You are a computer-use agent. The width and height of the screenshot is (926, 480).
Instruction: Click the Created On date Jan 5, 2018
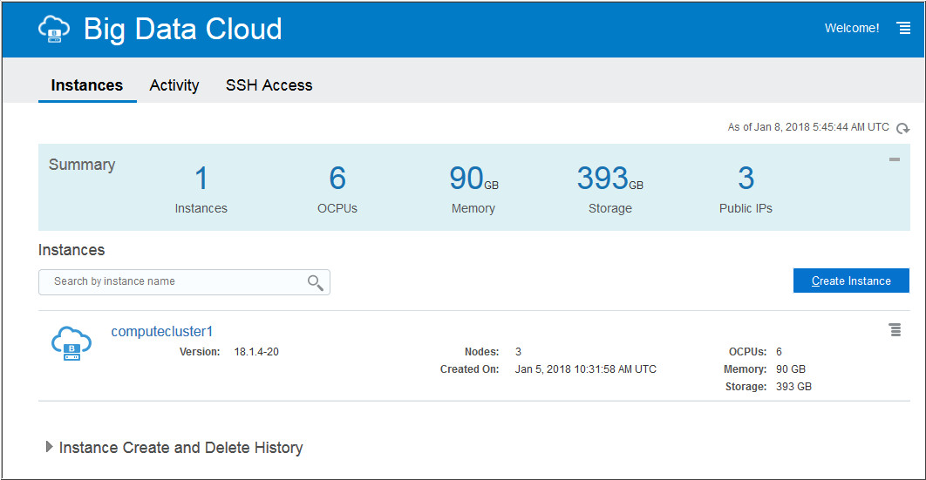[x=585, y=369]
